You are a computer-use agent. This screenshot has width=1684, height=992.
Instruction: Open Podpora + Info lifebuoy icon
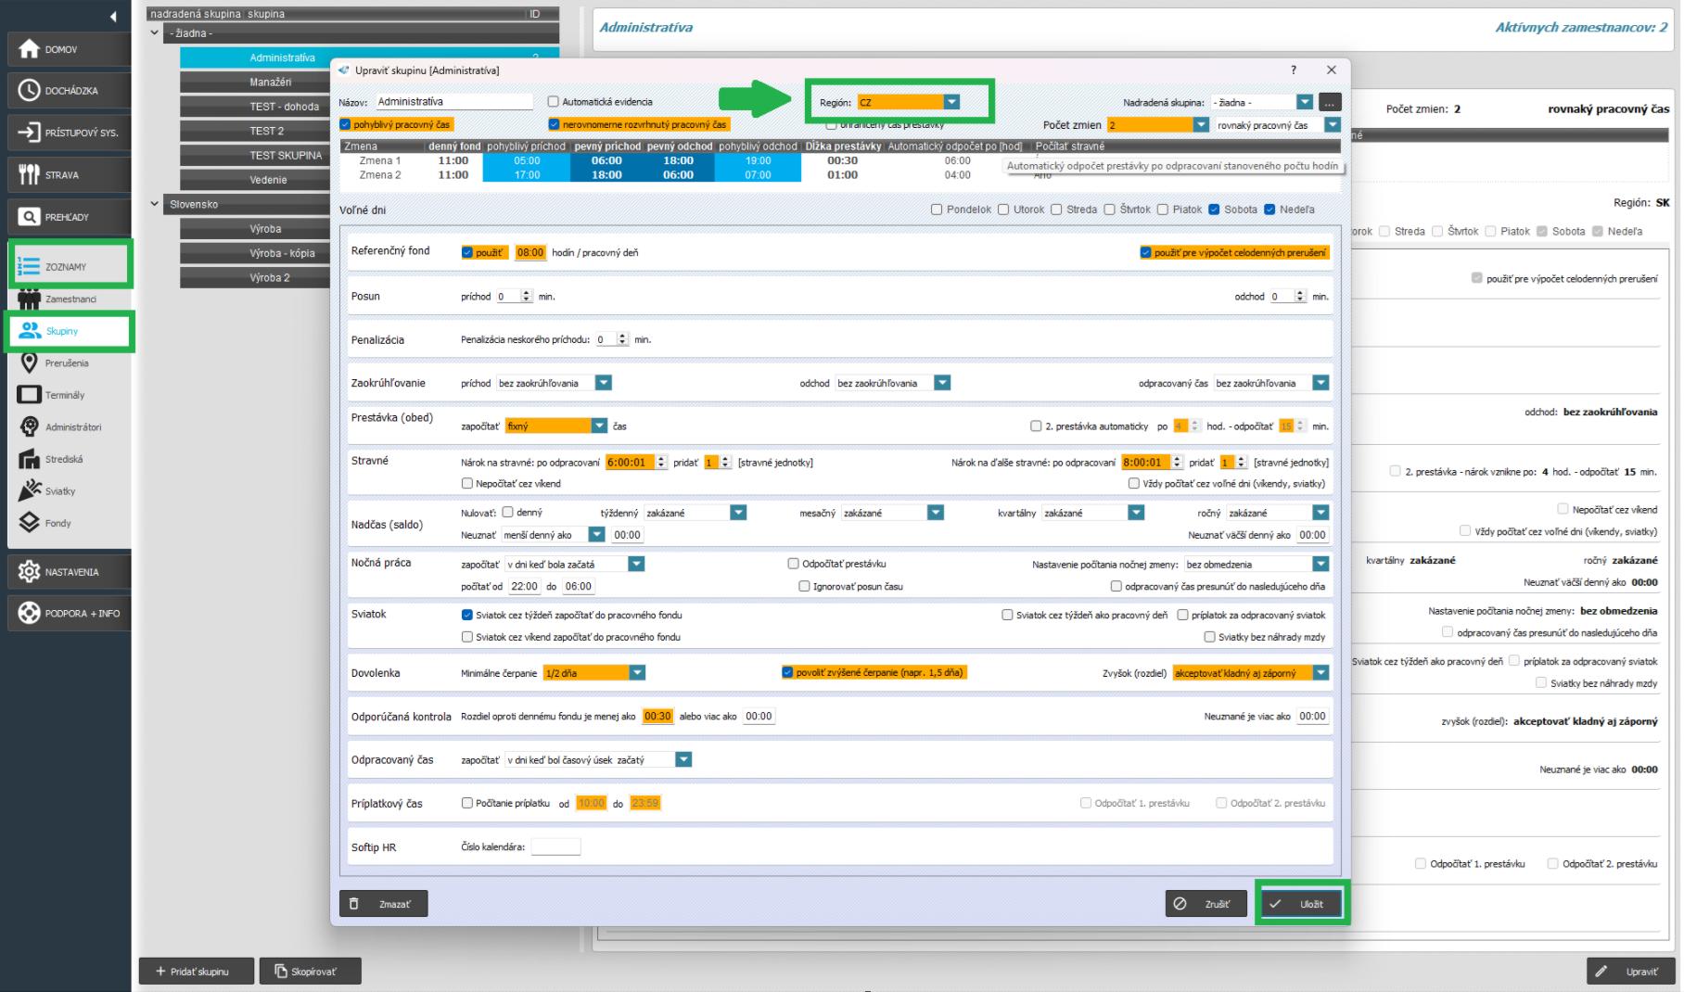[29, 614]
